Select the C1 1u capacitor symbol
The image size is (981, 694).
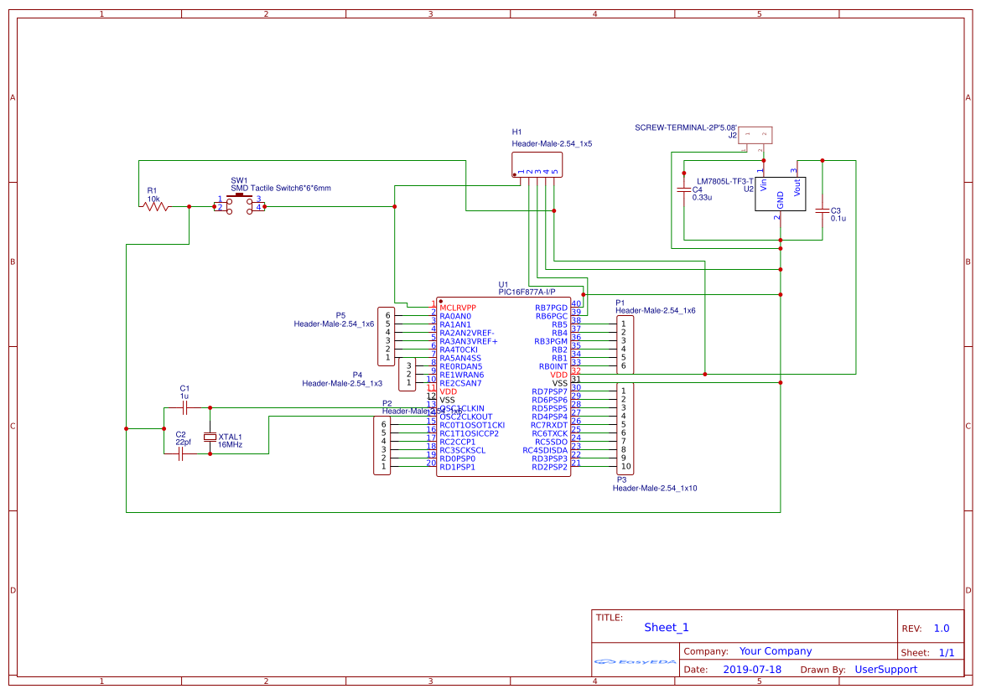pyautogui.click(x=184, y=408)
